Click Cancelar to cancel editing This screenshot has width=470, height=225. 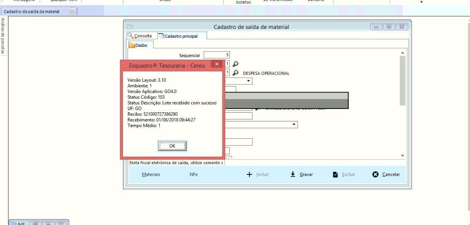[386, 174]
